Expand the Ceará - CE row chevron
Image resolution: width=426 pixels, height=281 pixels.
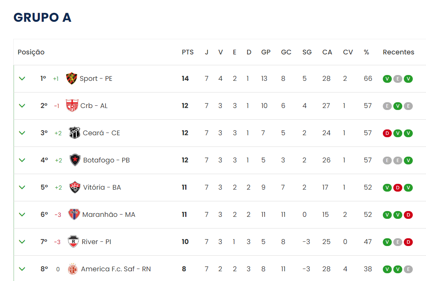22,133
